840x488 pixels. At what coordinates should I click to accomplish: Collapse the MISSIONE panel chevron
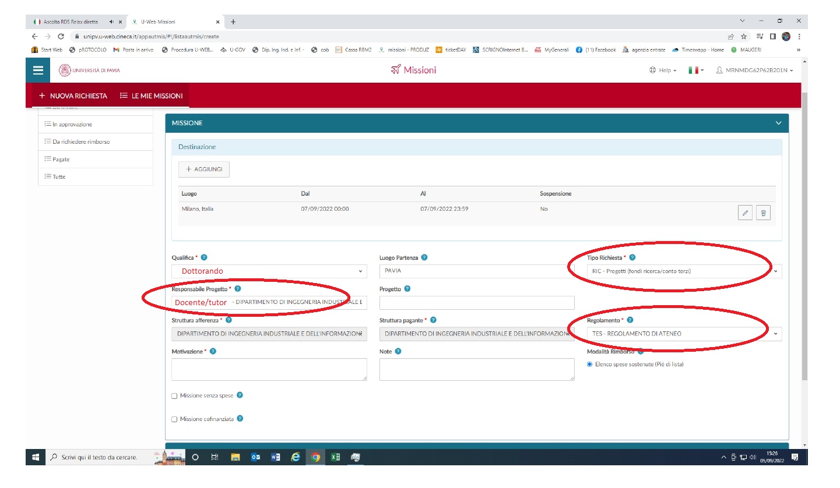pos(778,123)
